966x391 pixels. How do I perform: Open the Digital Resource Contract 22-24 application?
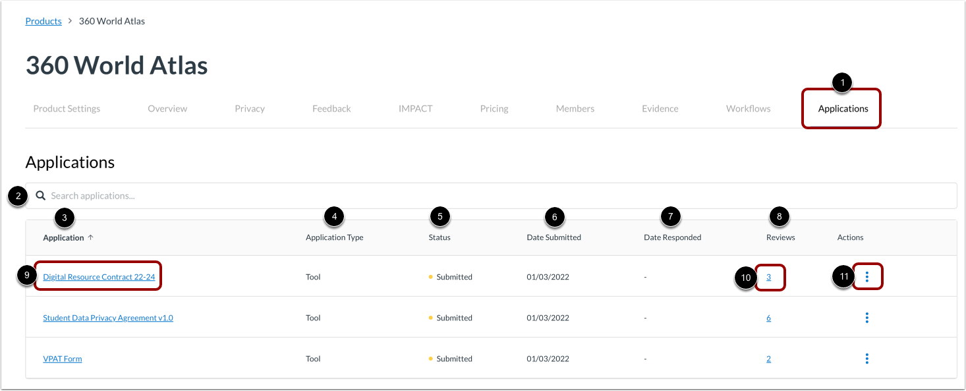(x=98, y=276)
